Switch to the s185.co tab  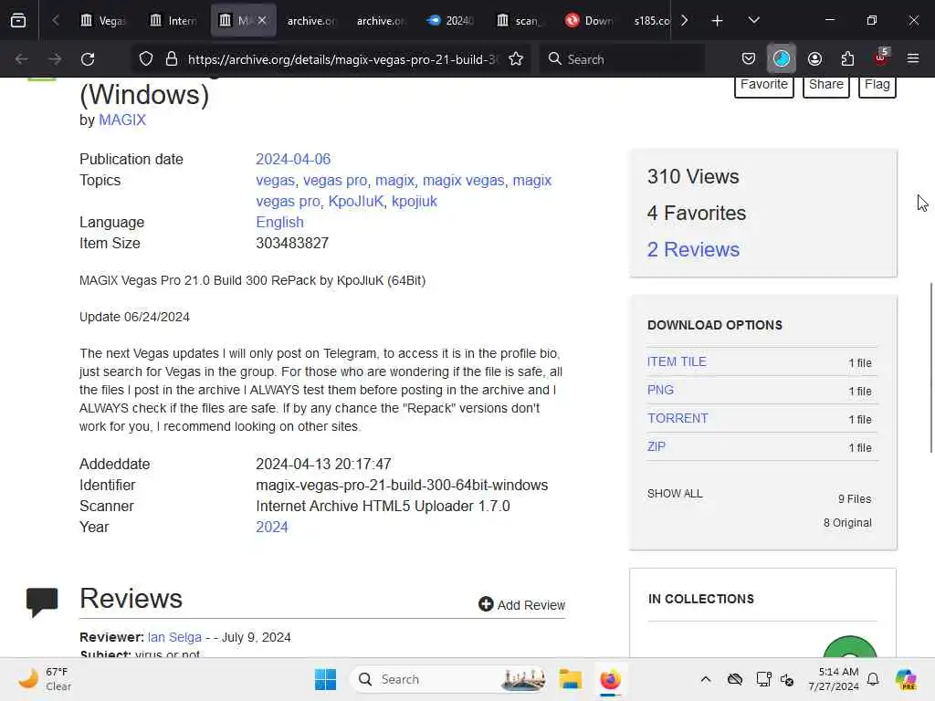pos(650,20)
